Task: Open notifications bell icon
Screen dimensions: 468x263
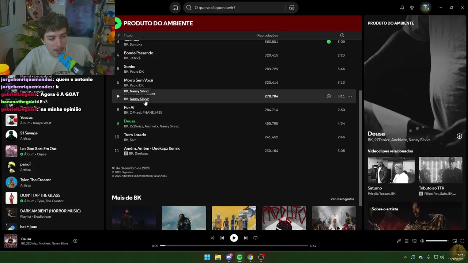Action: click(402, 8)
